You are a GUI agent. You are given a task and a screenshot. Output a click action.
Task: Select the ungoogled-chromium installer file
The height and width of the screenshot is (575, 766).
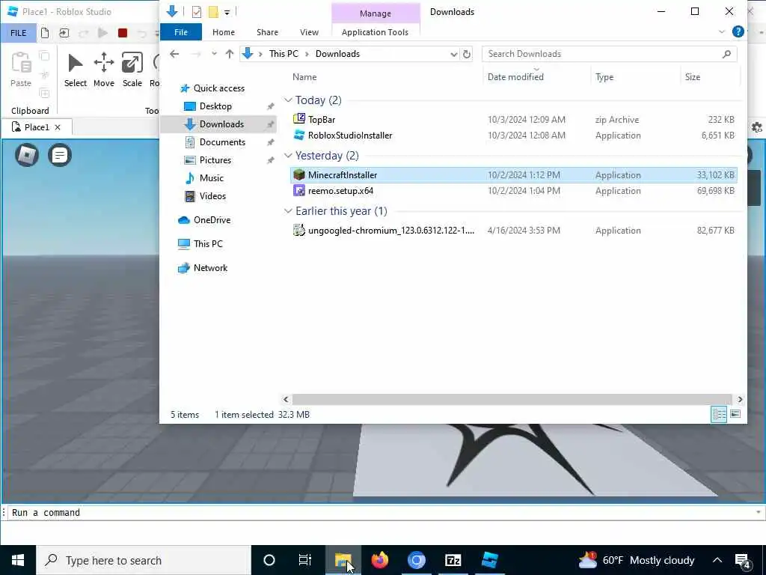pos(513,231)
